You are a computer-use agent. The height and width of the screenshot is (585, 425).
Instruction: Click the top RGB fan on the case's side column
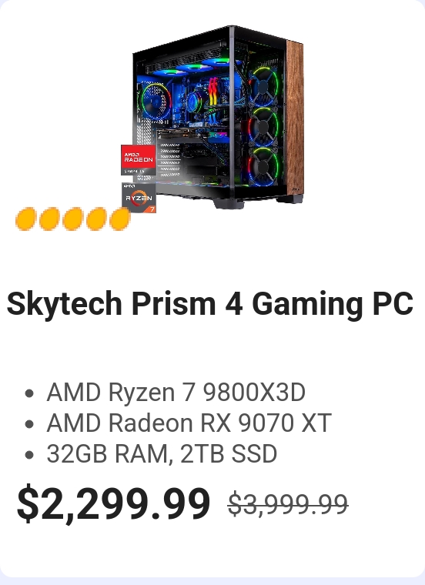click(263, 87)
